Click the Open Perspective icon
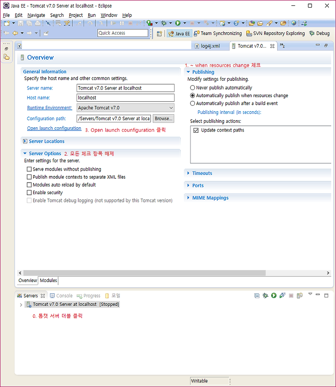 tap(159, 34)
